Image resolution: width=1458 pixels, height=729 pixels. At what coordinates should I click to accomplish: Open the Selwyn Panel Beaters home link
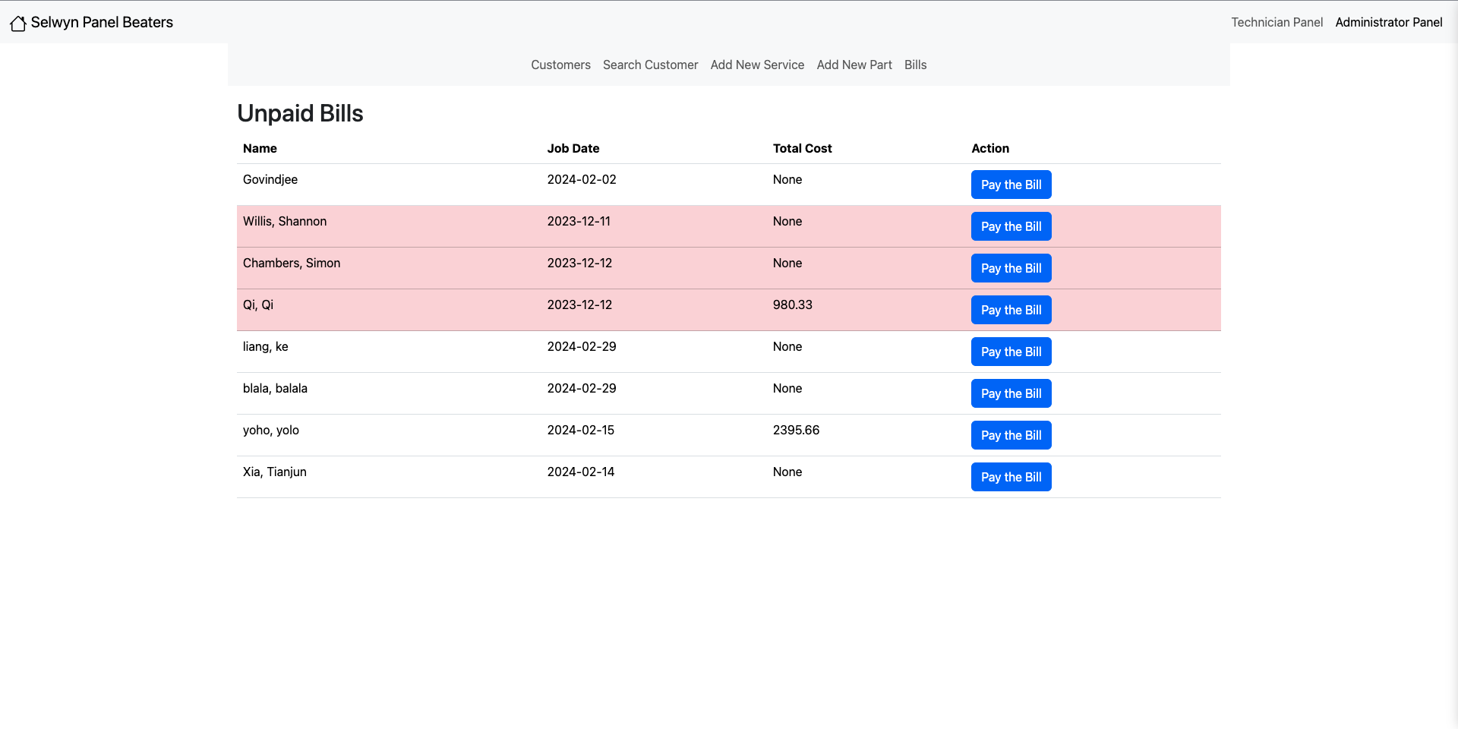coord(102,23)
